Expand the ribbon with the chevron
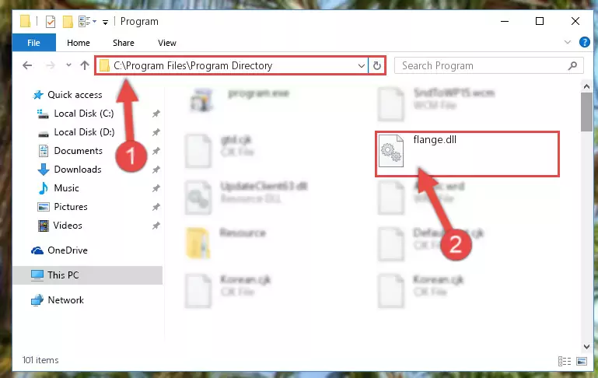This screenshot has height=378, width=598. (x=568, y=42)
